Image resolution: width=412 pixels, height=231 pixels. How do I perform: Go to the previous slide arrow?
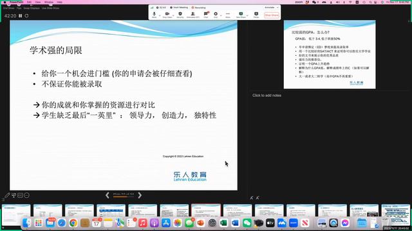[x=108, y=195]
